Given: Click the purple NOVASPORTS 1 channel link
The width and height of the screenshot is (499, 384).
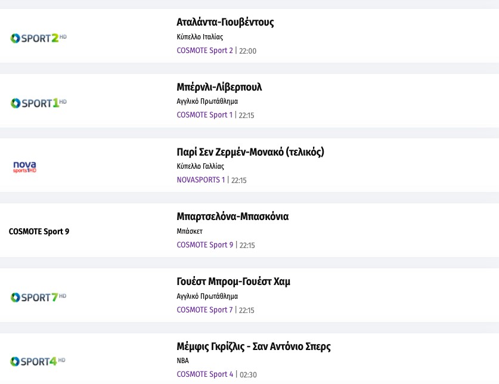Looking at the screenshot, I should [201, 180].
